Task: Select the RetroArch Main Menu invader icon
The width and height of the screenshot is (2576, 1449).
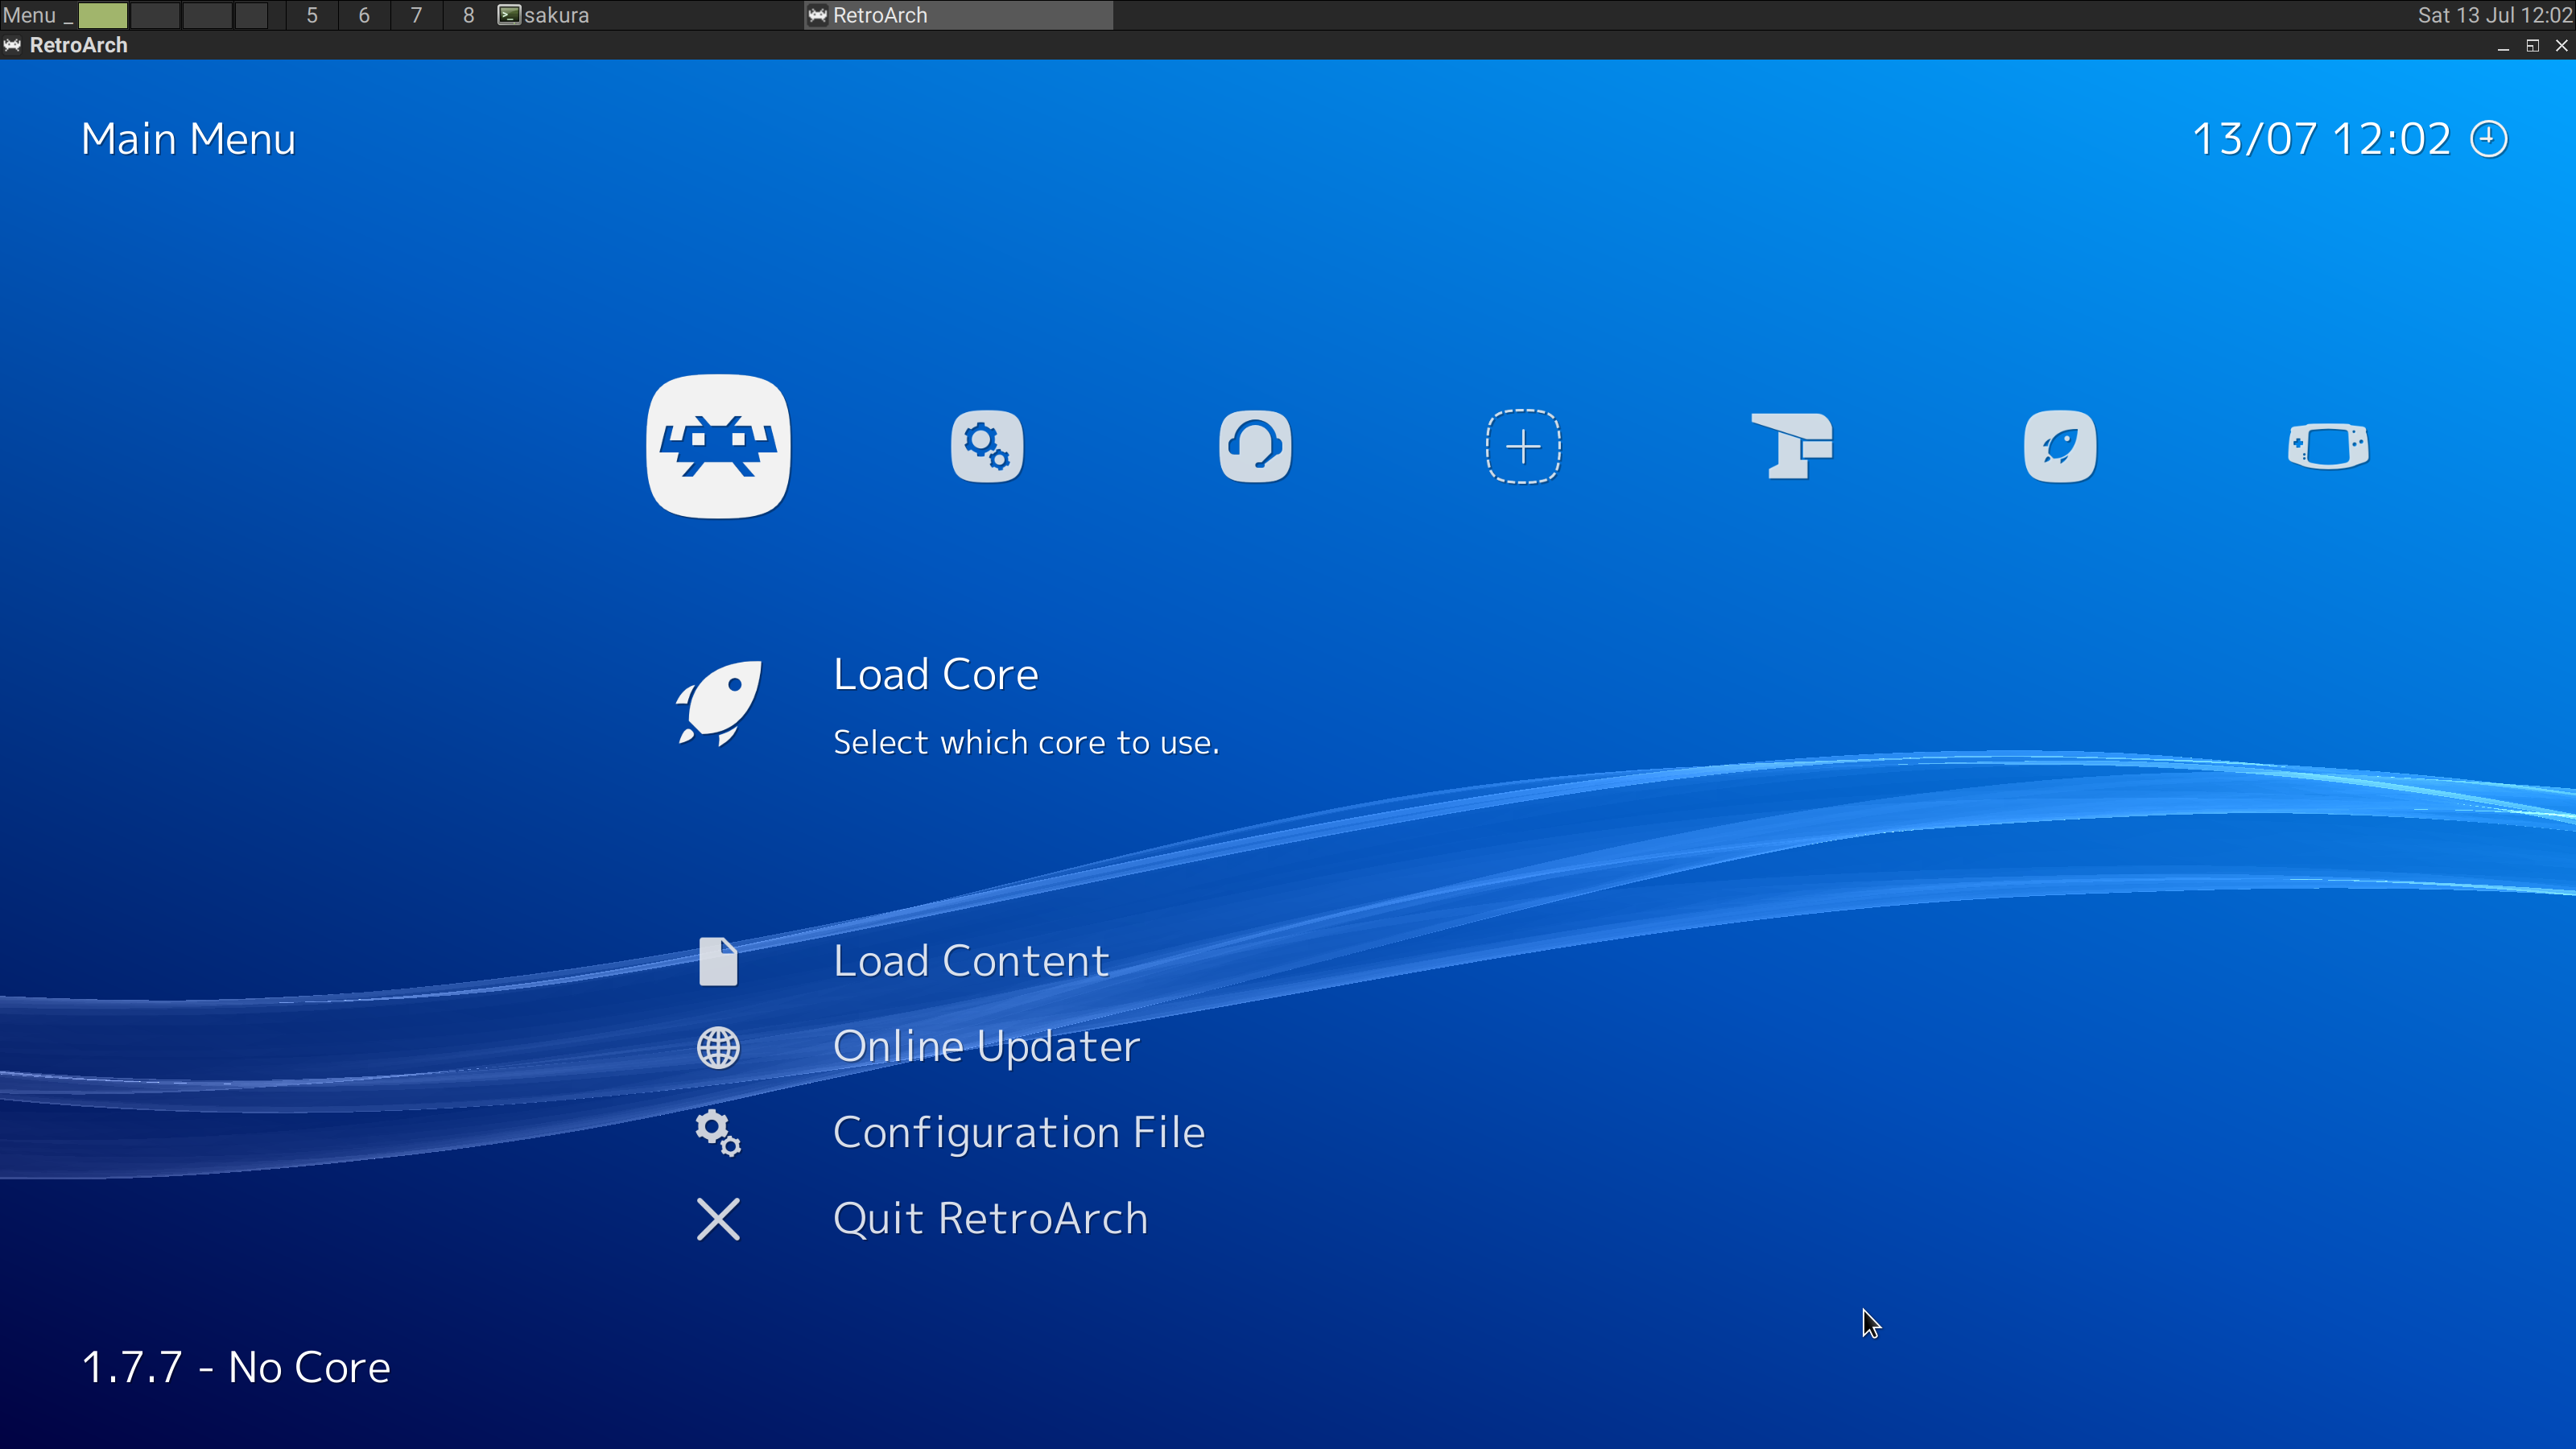Action: (718, 446)
